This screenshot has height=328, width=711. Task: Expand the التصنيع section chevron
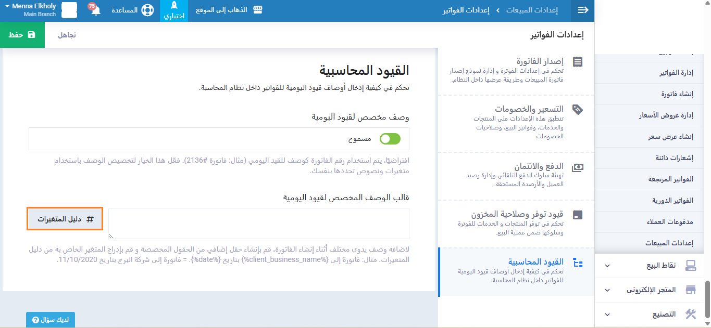click(607, 314)
